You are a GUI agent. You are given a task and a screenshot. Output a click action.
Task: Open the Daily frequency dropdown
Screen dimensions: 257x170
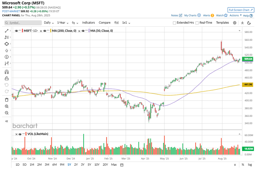[x=49, y=23]
